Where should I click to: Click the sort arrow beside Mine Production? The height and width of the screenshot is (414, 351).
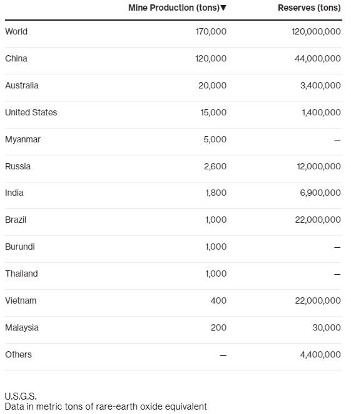coord(223,8)
